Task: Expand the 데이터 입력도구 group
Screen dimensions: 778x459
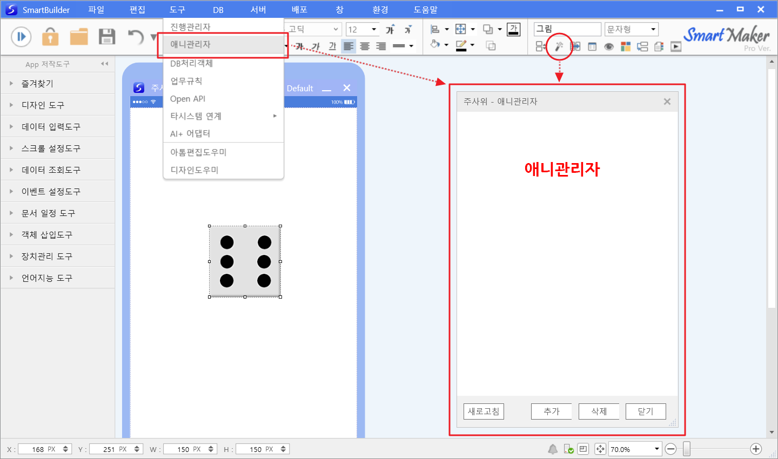Action: tap(57, 127)
